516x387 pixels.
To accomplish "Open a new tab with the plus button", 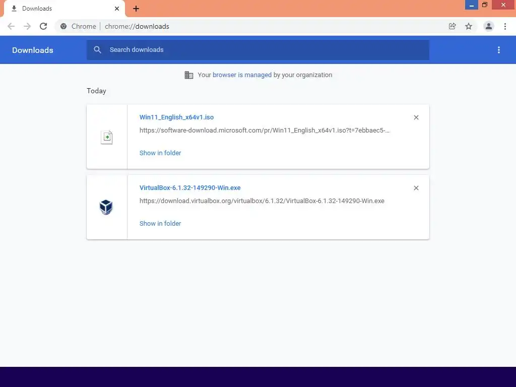I will (x=136, y=9).
